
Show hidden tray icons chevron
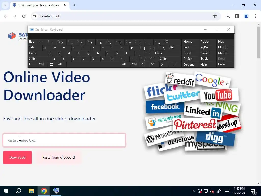coord(193,191)
